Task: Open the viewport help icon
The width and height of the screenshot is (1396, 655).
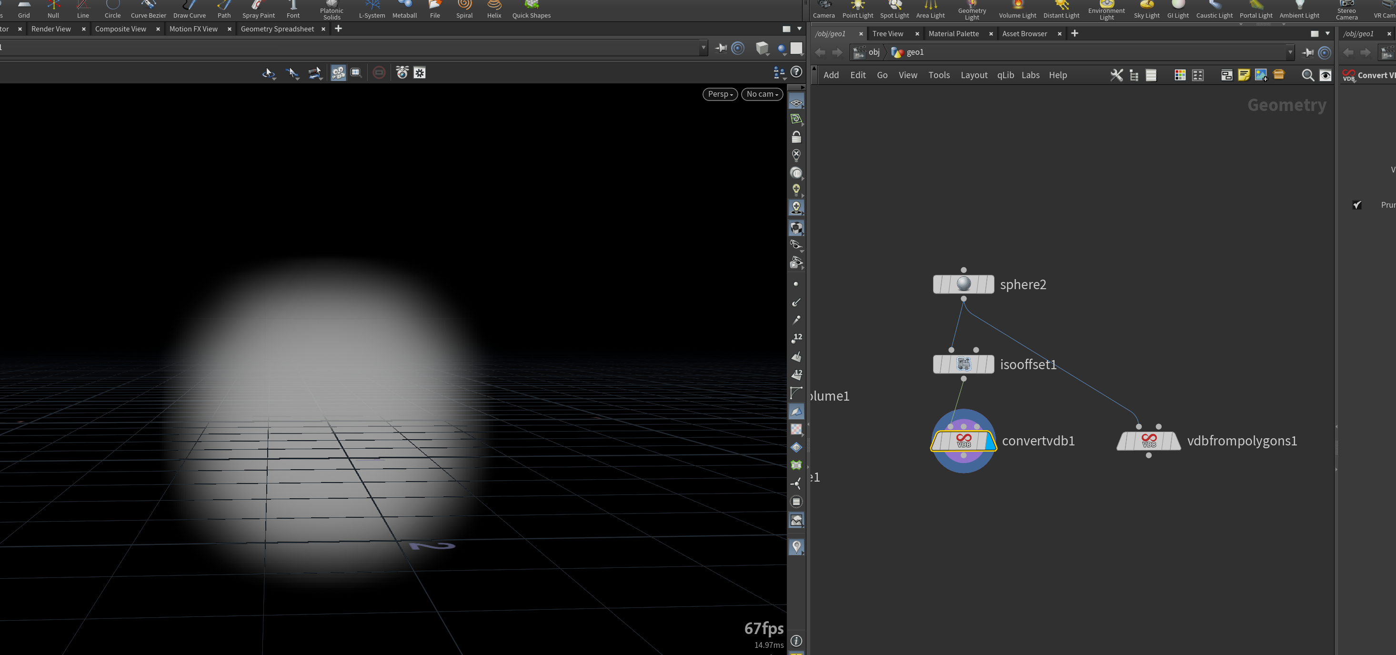Action: coord(796,71)
